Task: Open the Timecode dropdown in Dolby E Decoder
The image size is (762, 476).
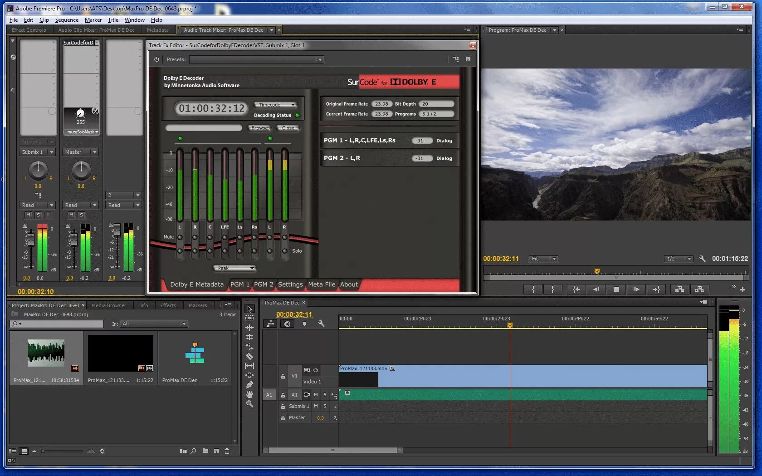Action: 275,105
